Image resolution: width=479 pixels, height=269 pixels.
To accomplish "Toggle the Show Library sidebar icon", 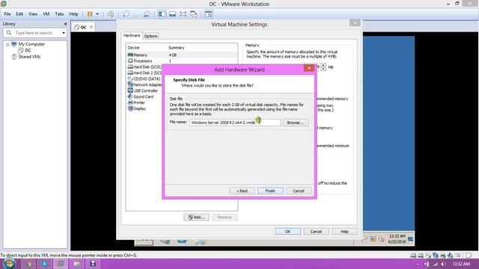I will pos(162,14).
